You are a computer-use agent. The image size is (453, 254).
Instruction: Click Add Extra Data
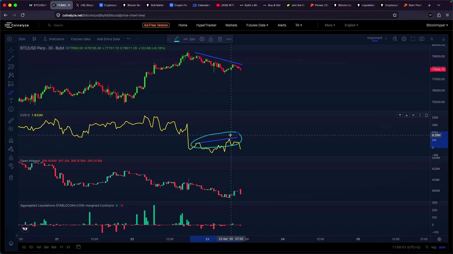[x=108, y=39]
